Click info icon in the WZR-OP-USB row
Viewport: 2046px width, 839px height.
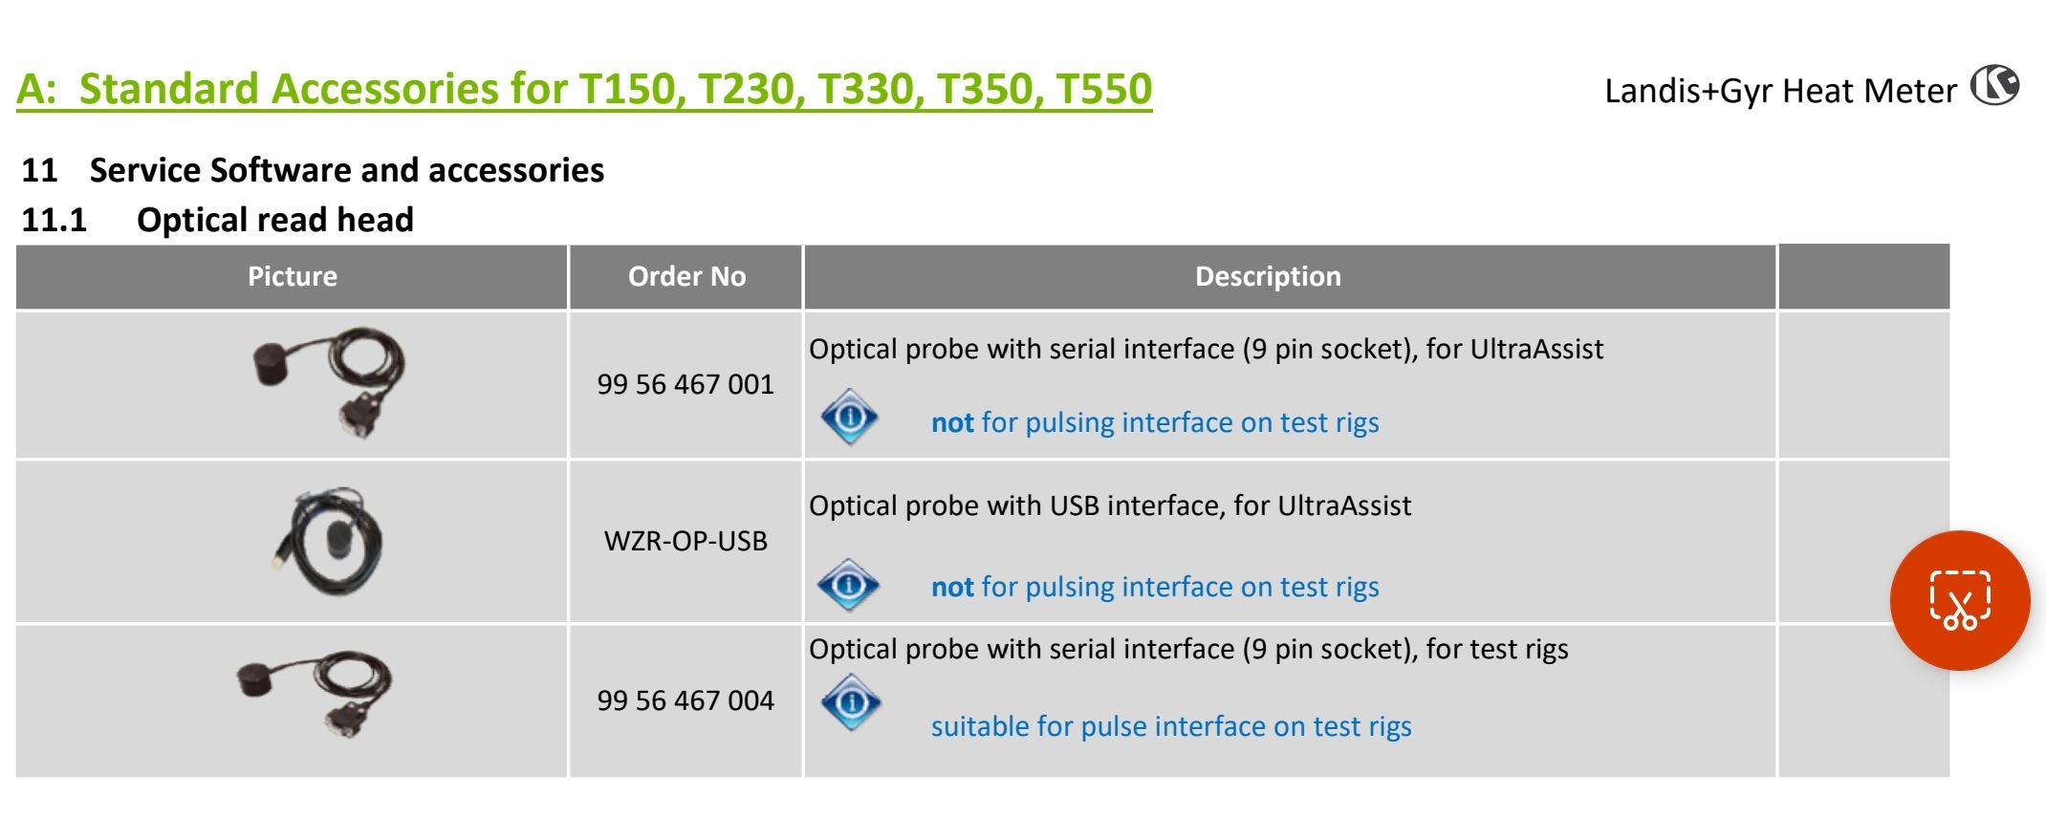click(849, 584)
